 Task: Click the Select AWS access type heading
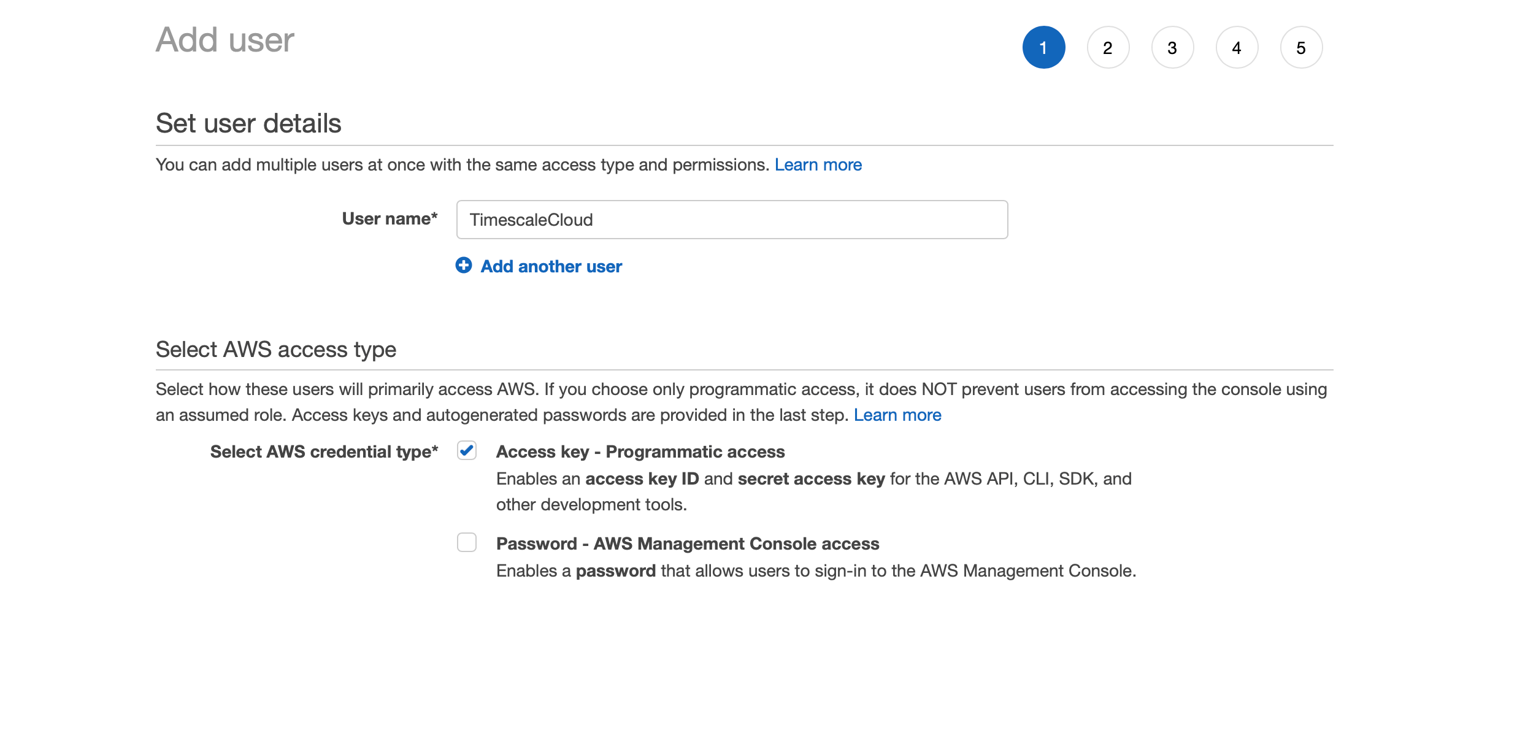point(276,349)
